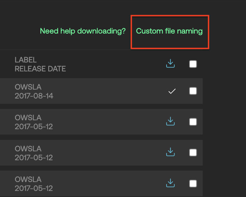This screenshot has height=197, width=246.
Task: Download the first 2017-05-12 OWSLA release
Action: coord(171,122)
